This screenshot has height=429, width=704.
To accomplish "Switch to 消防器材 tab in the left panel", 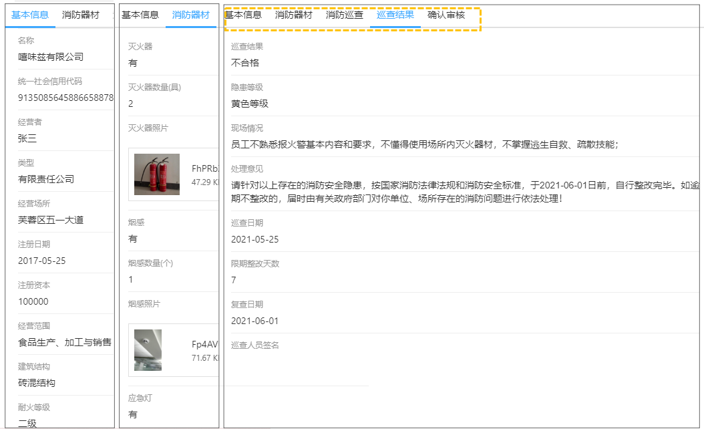I will click(x=81, y=15).
